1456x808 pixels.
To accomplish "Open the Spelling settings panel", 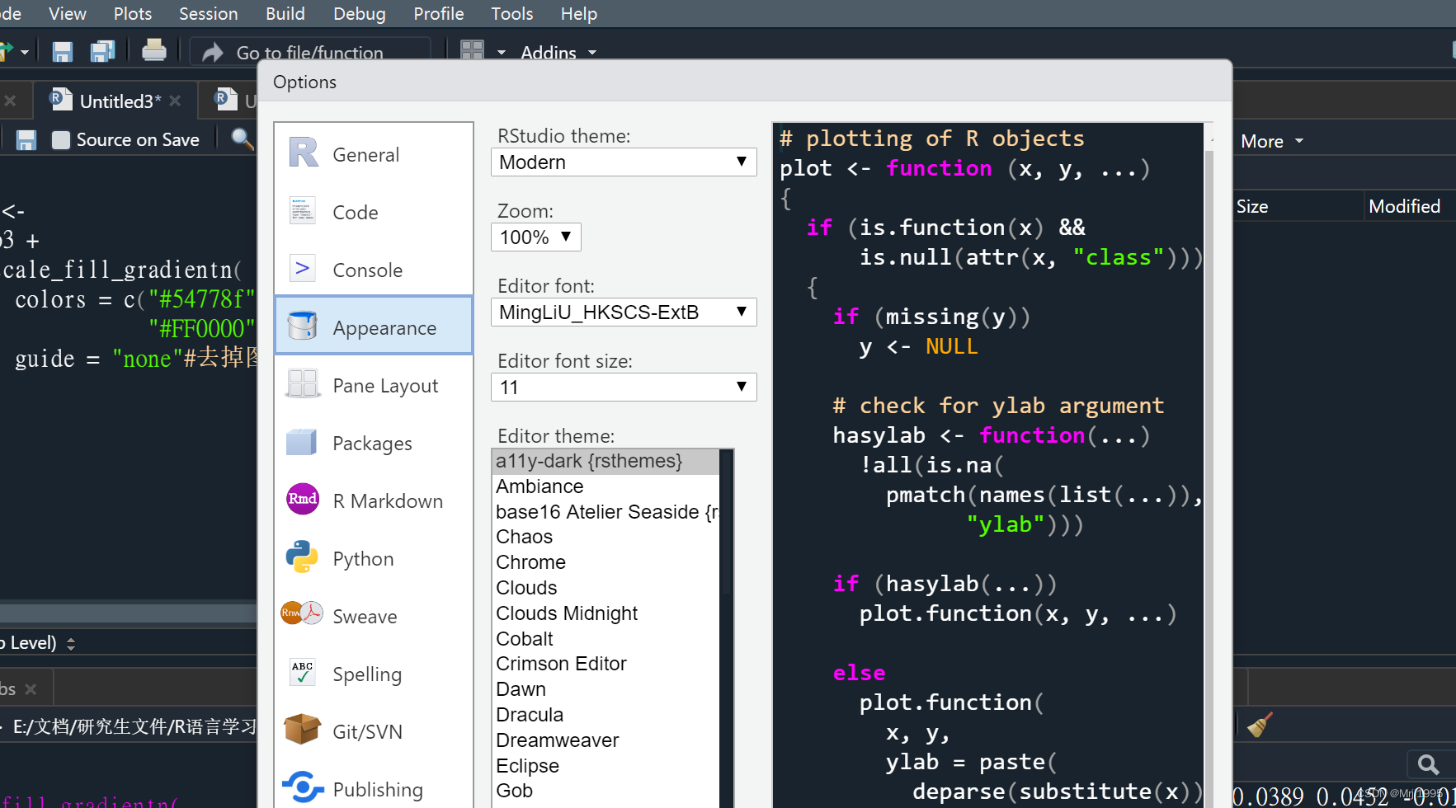I will [x=366, y=674].
